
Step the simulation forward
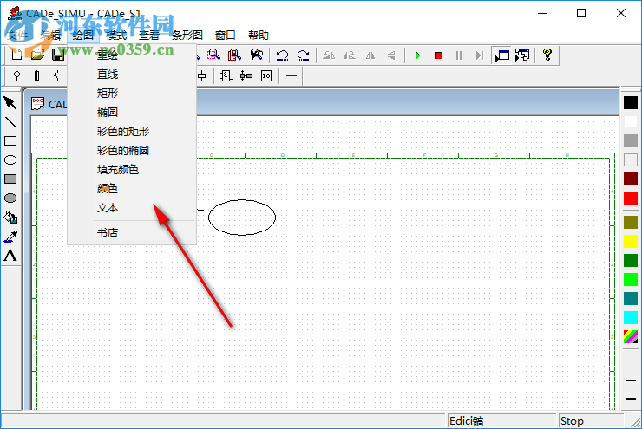coord(480,55)
